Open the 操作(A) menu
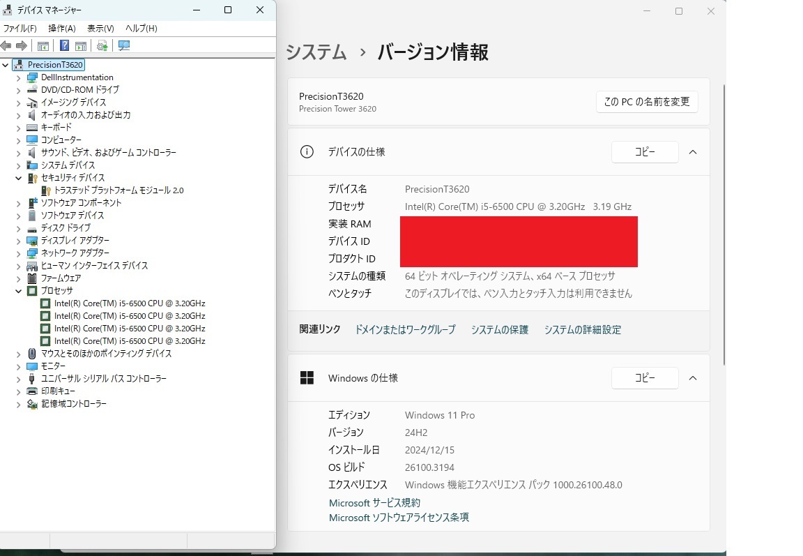Screen dimensions: 803x556 pyautogui.click(x=61, y=28)
